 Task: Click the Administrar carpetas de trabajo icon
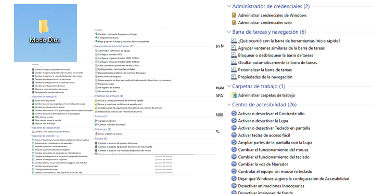234,95
